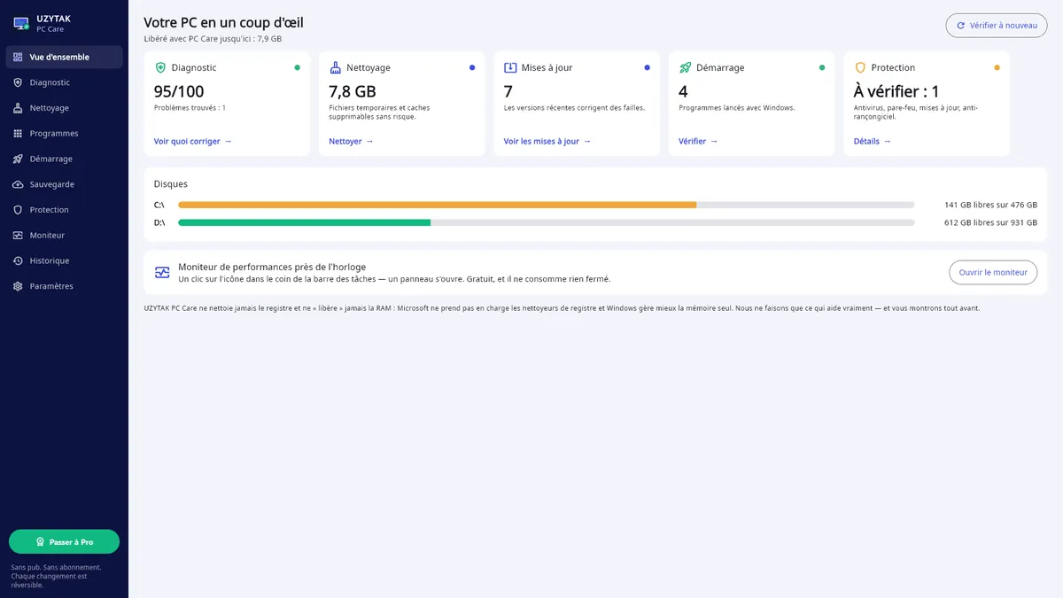Click the Votre PC en un coup d'œil heading
Viewport: 1063px width, 598px height.
tap(224, 22)
